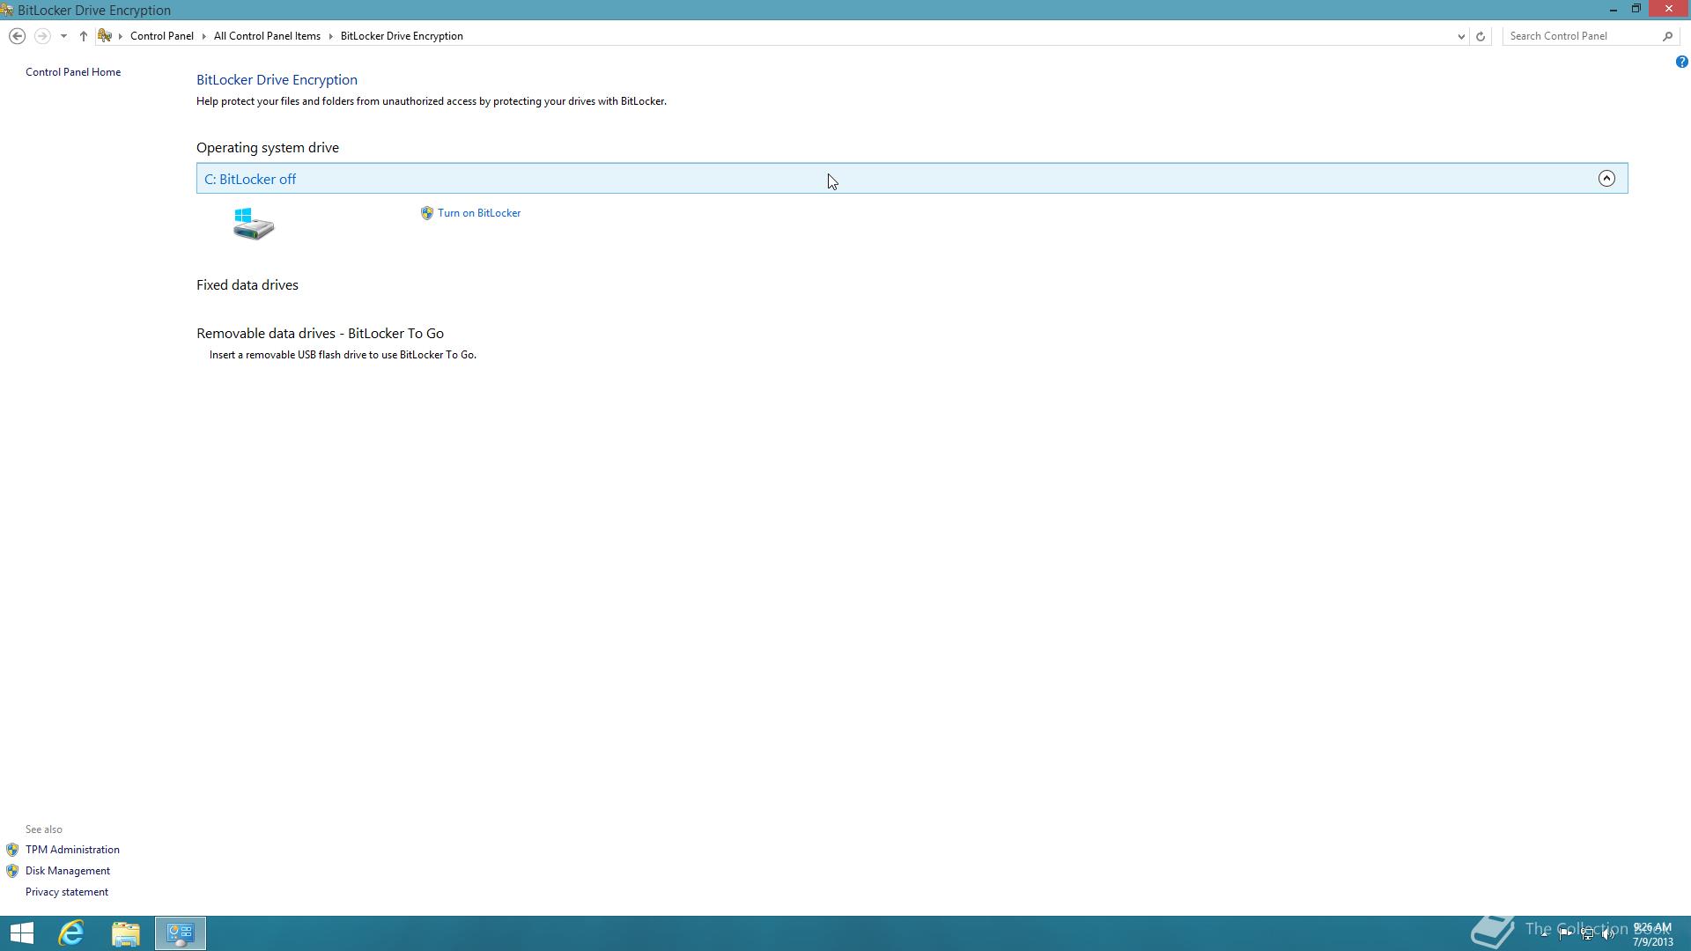
Task: Click the Back navigation arrow
Action: 17,36
